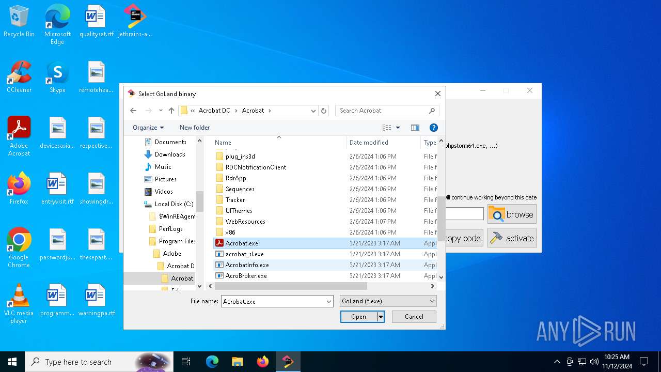Click the browse button in activator window
This screenshot has width=661, height=372.
click(x=512, y=214)
